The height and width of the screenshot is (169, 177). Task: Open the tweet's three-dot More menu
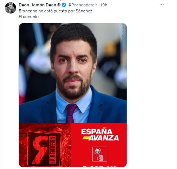tap(162, 5)
